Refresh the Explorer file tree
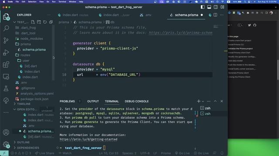The height and width of the screenshot is (156, 279). pos(45,22)
